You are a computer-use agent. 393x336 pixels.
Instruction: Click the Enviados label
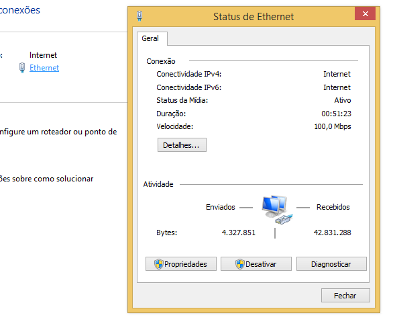pos(221,207)
